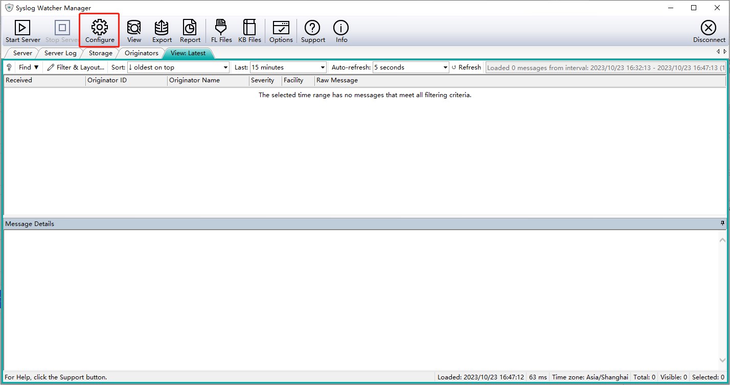Click the Originator Name column header
Viewport: 730px width, 385px height.
[x=208, y=80]
